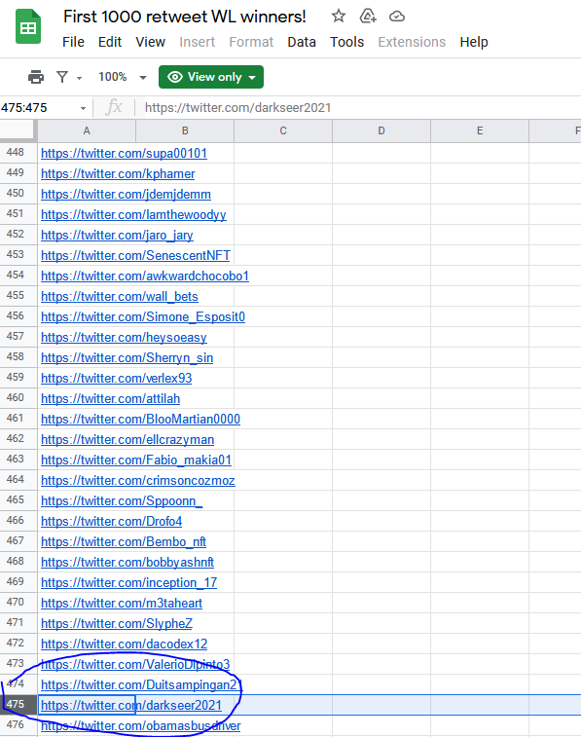Open the darkseer2021 Twitter link
Viewport: 581px width, 737px height.
pyautogui.click(x=131, y=706)
